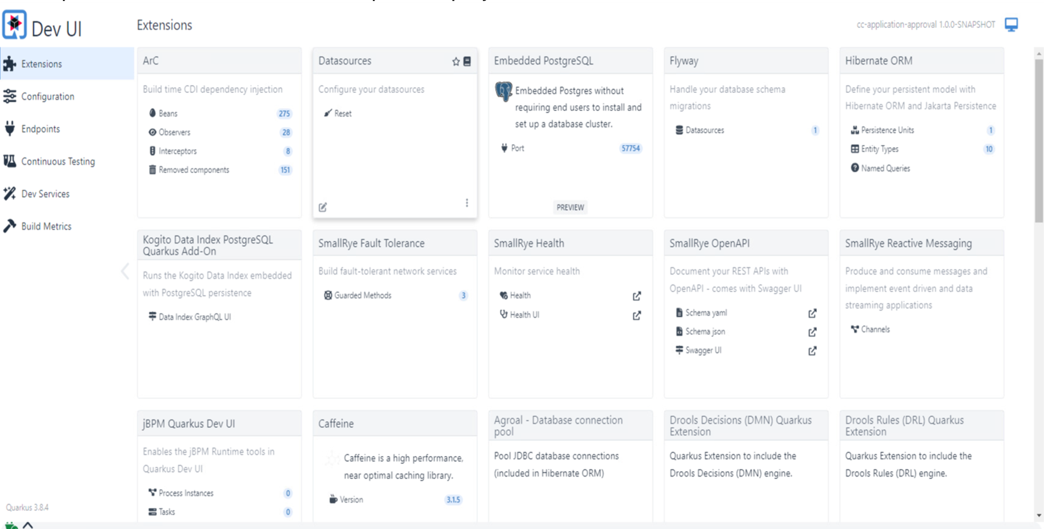Open the Datasources guide book icon
Image resolution: width=1045 pixels, height=529 pixels.
[467, 62]
